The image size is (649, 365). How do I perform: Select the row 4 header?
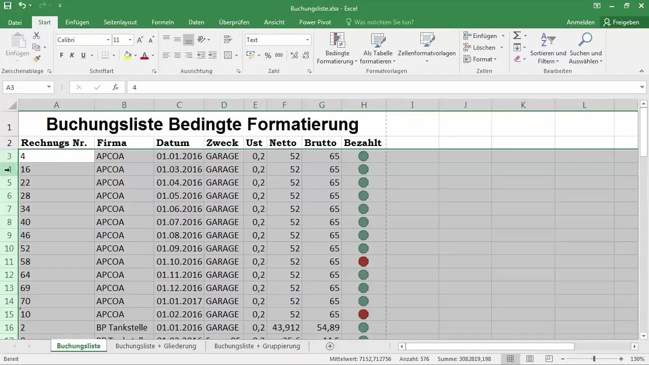pos(9,169)
